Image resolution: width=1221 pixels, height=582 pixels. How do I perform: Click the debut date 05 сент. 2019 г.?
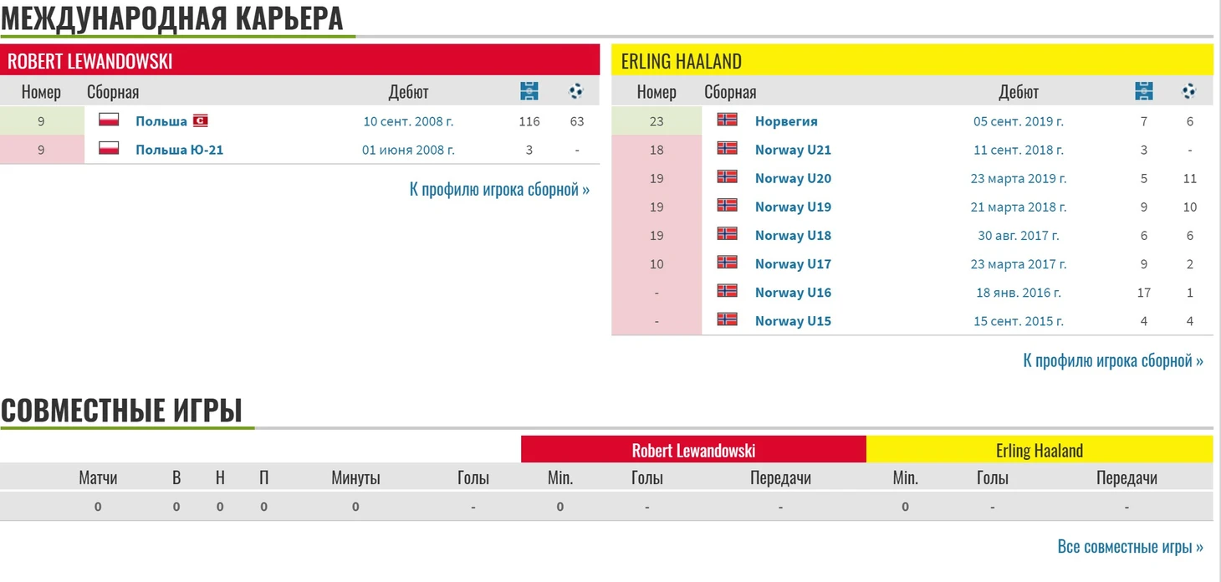point(1019,121)
